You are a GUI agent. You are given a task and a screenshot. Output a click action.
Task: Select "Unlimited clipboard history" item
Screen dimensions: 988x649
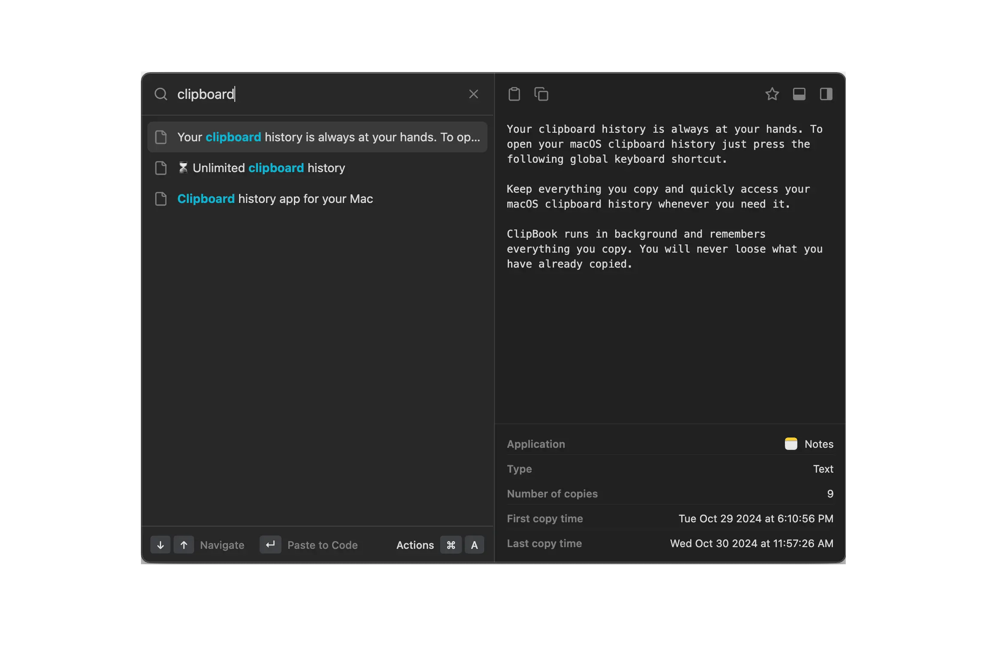pyautogui.click(x=269, y=168)
